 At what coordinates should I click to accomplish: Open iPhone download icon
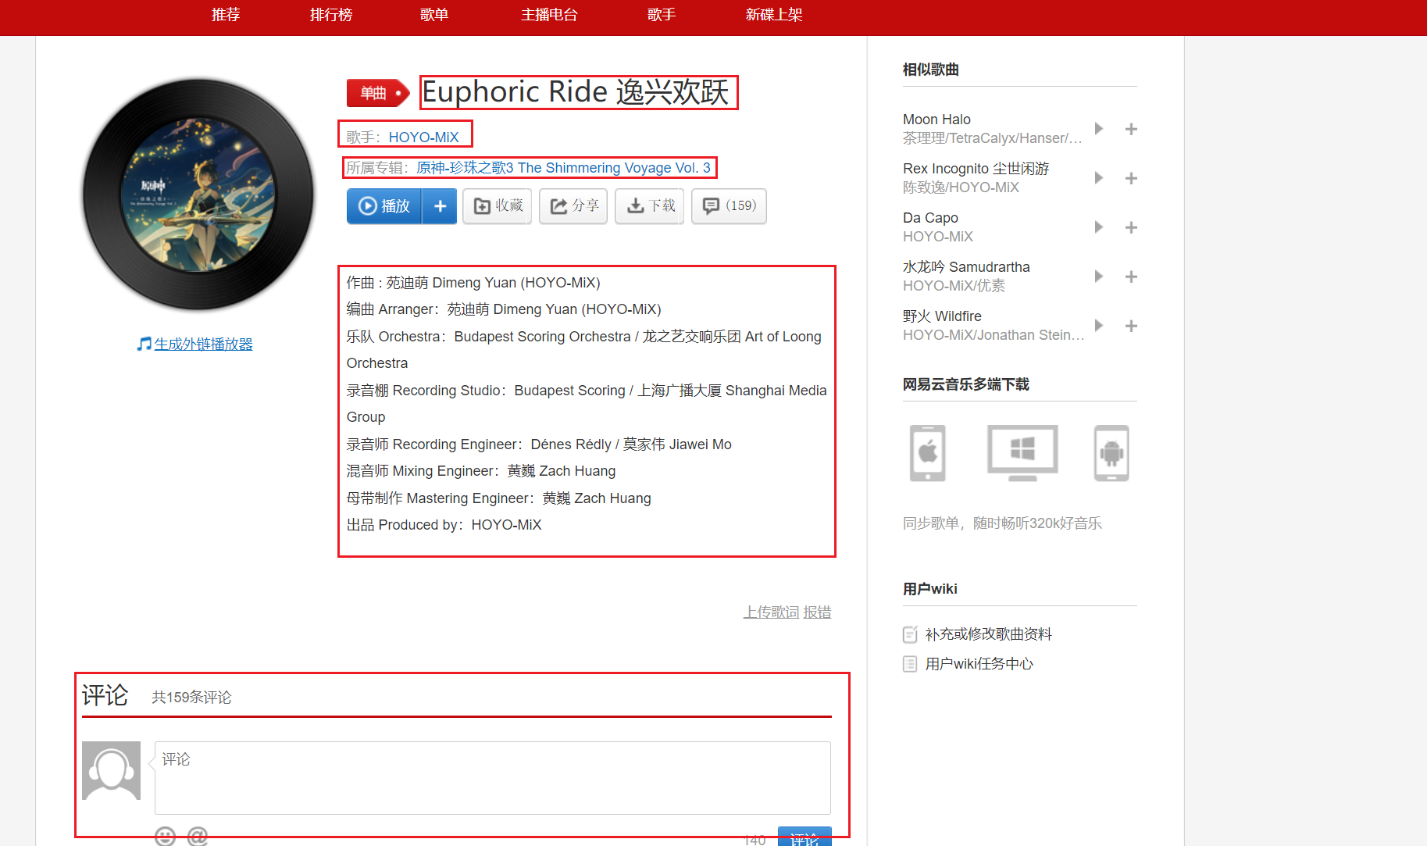(928, 453)
